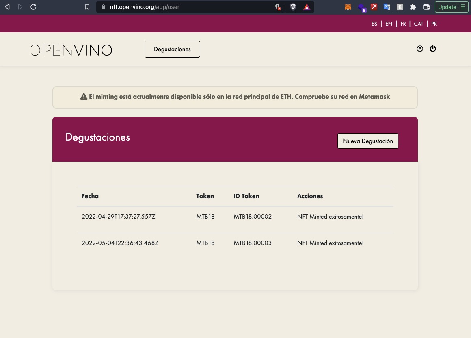
Task: Open the user profile icon
Action: pyautogui.click(x=420, y=49)
